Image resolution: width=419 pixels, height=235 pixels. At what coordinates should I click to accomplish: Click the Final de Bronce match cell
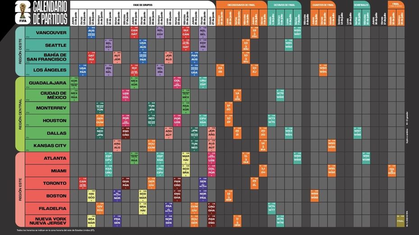click(391, 171)
